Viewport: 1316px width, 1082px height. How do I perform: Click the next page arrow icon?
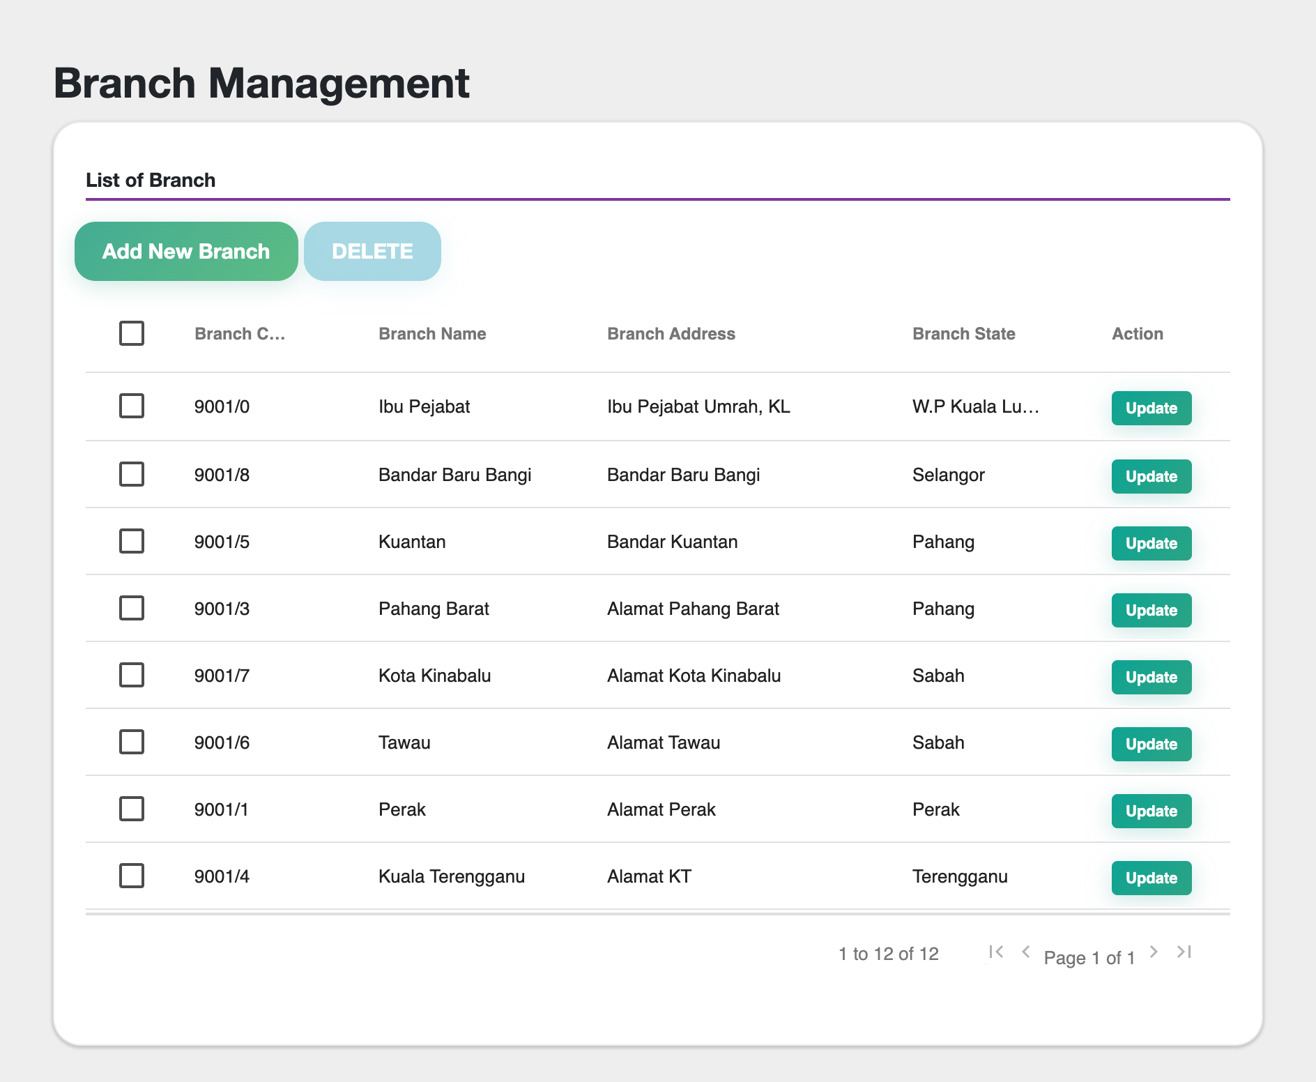1154,952
